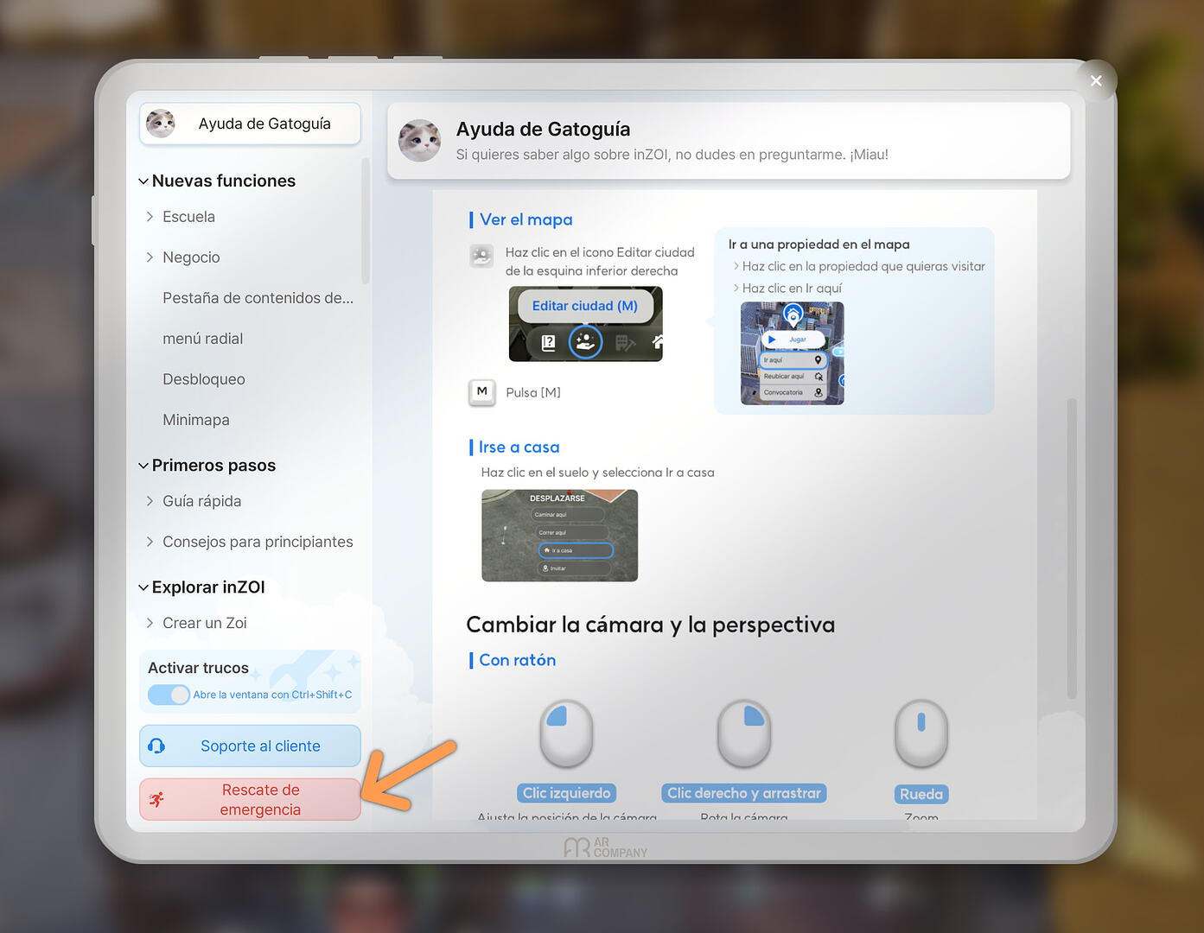
Task: Click 'Haz clic en Ir aquí' step
Action: (792, 289)
